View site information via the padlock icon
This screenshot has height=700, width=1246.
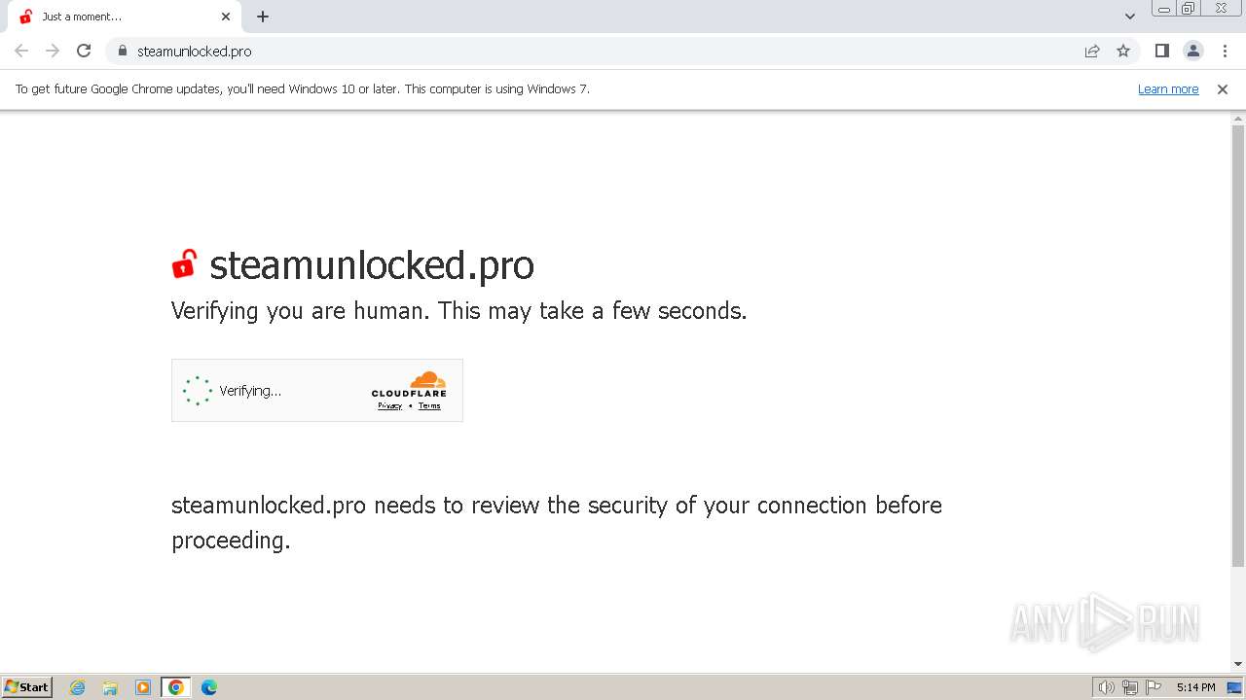click(122, 51)
